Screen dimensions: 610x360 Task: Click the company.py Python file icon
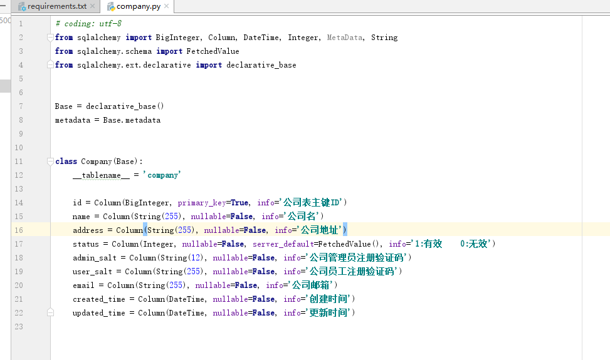[111, 7]
